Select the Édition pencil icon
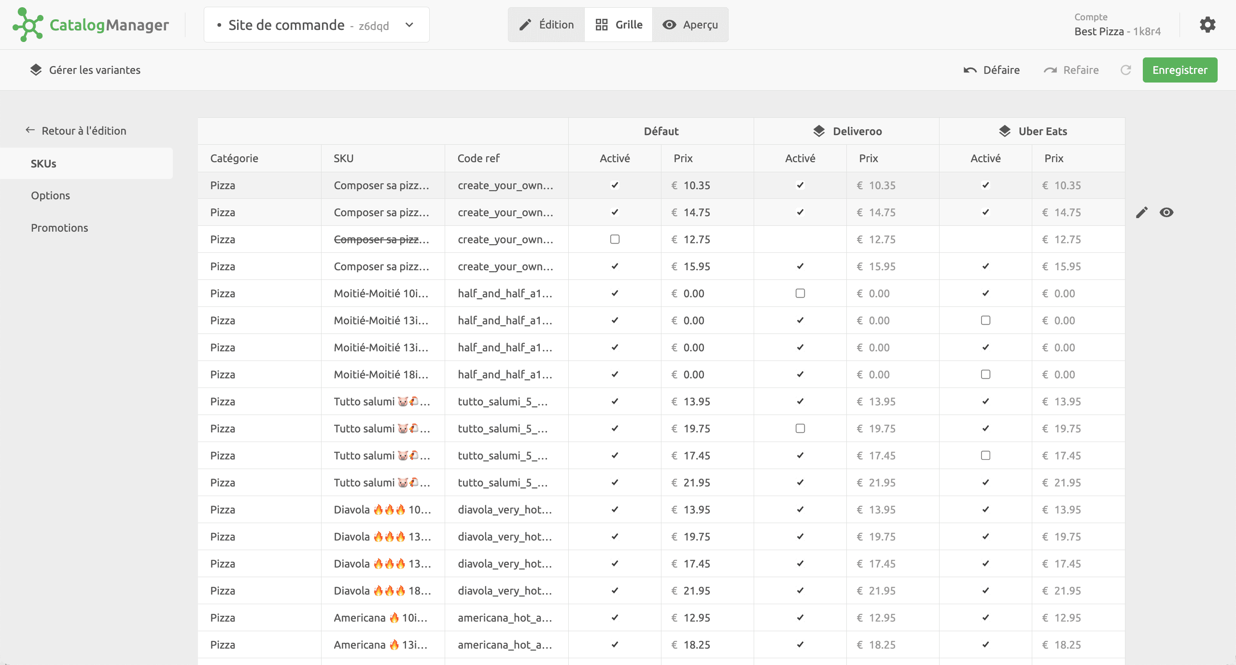 tap(525, 25)
